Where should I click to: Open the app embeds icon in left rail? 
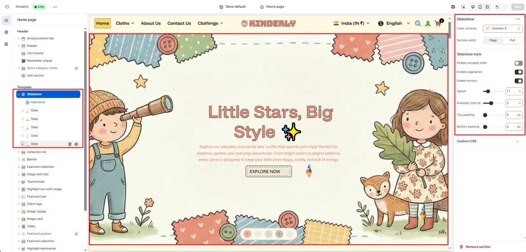coord(6,44)
